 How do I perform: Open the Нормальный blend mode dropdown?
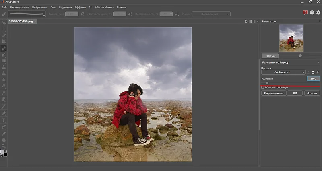click(x=211, y=14)
